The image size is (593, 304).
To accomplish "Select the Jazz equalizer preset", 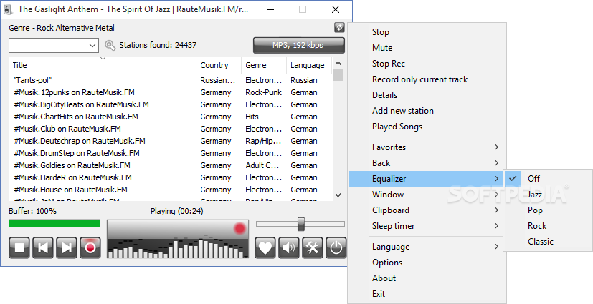I will click(x=548, y=195).
